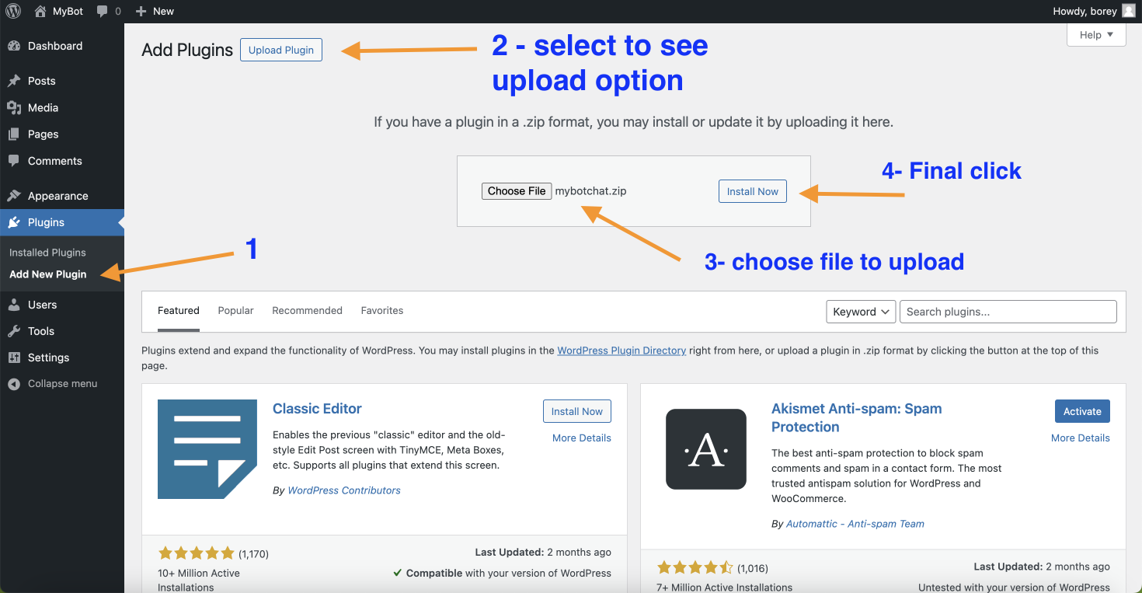The image size is (1142, 593).
Task: Select the Posts pin icon
Action: click(x=16, y=80)
